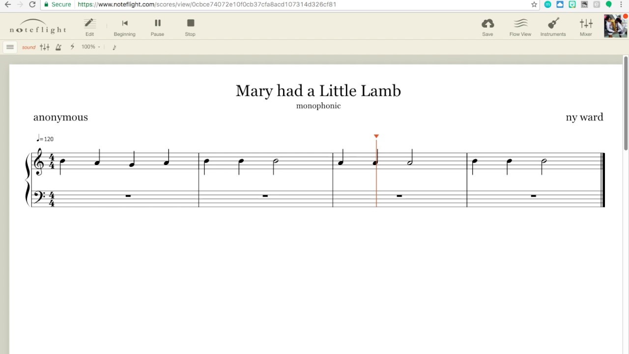Select the subtitle 'monophonic'
The width and height of the screenshot is (629, 354).
318,106
